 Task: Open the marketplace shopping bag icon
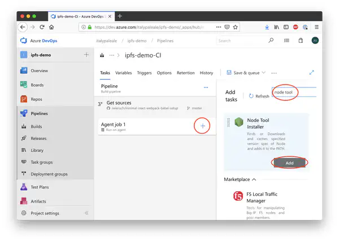pos(301,41)
